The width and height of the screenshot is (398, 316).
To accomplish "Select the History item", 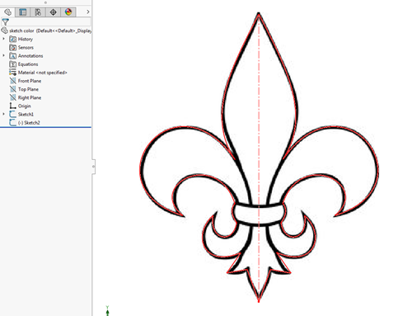I will point(26,40).
